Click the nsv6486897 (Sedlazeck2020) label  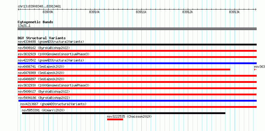tap(41, 79)
